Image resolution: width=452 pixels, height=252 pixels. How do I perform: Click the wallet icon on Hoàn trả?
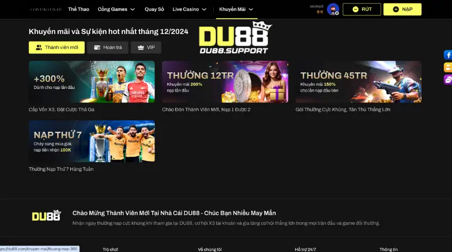pyautogui.click(x=97, y=47)
